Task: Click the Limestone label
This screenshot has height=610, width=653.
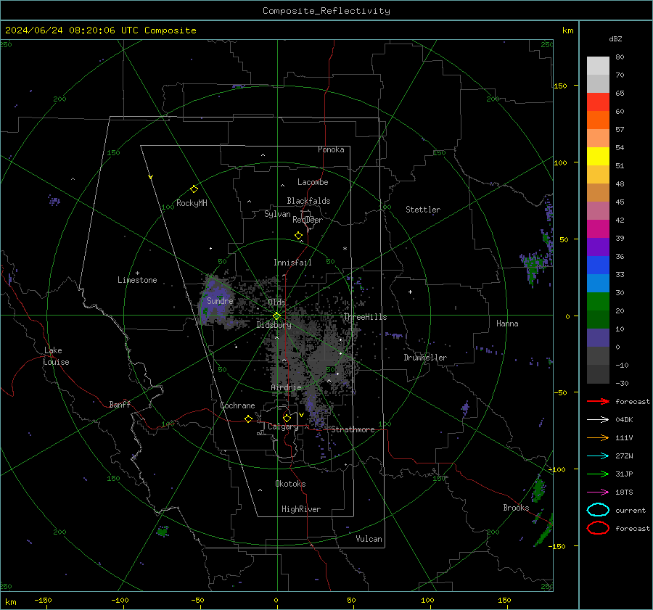Action: [x=137, y=280]
